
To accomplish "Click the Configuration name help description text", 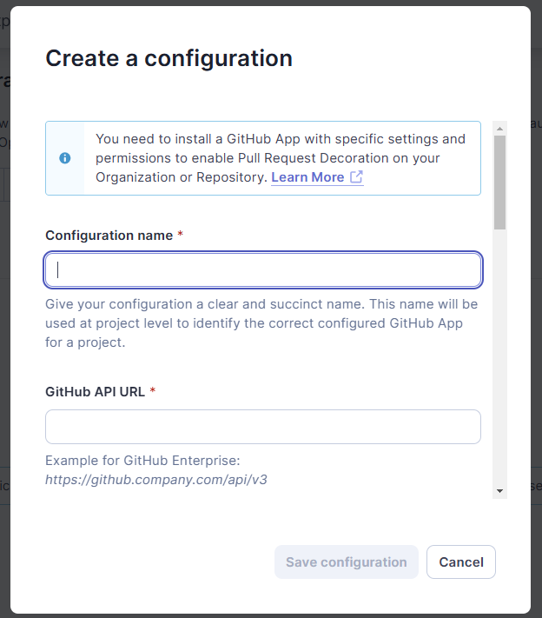I will pos(261,323).
